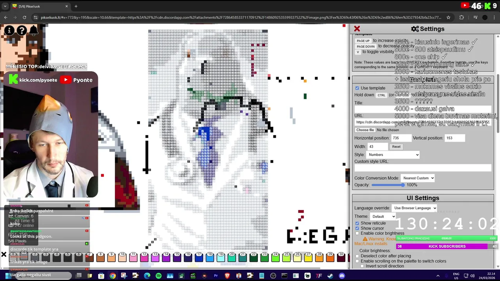Screen dimensions: 500x281
Task: Open volume control in system tray
Action: point(472,276)
